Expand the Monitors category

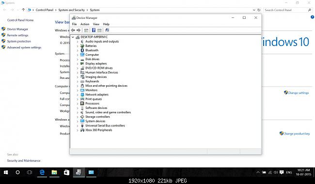pyautogui.click(x=78, y=90)
